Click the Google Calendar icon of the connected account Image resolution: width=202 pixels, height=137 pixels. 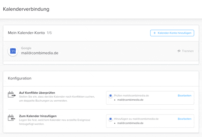(x=13, y=51)
